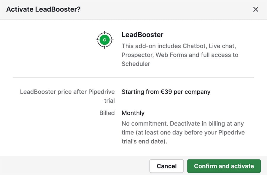267x175 pixels.
Task: Click the 'Starting from €39 per company' price
Action: coord(166,92)
